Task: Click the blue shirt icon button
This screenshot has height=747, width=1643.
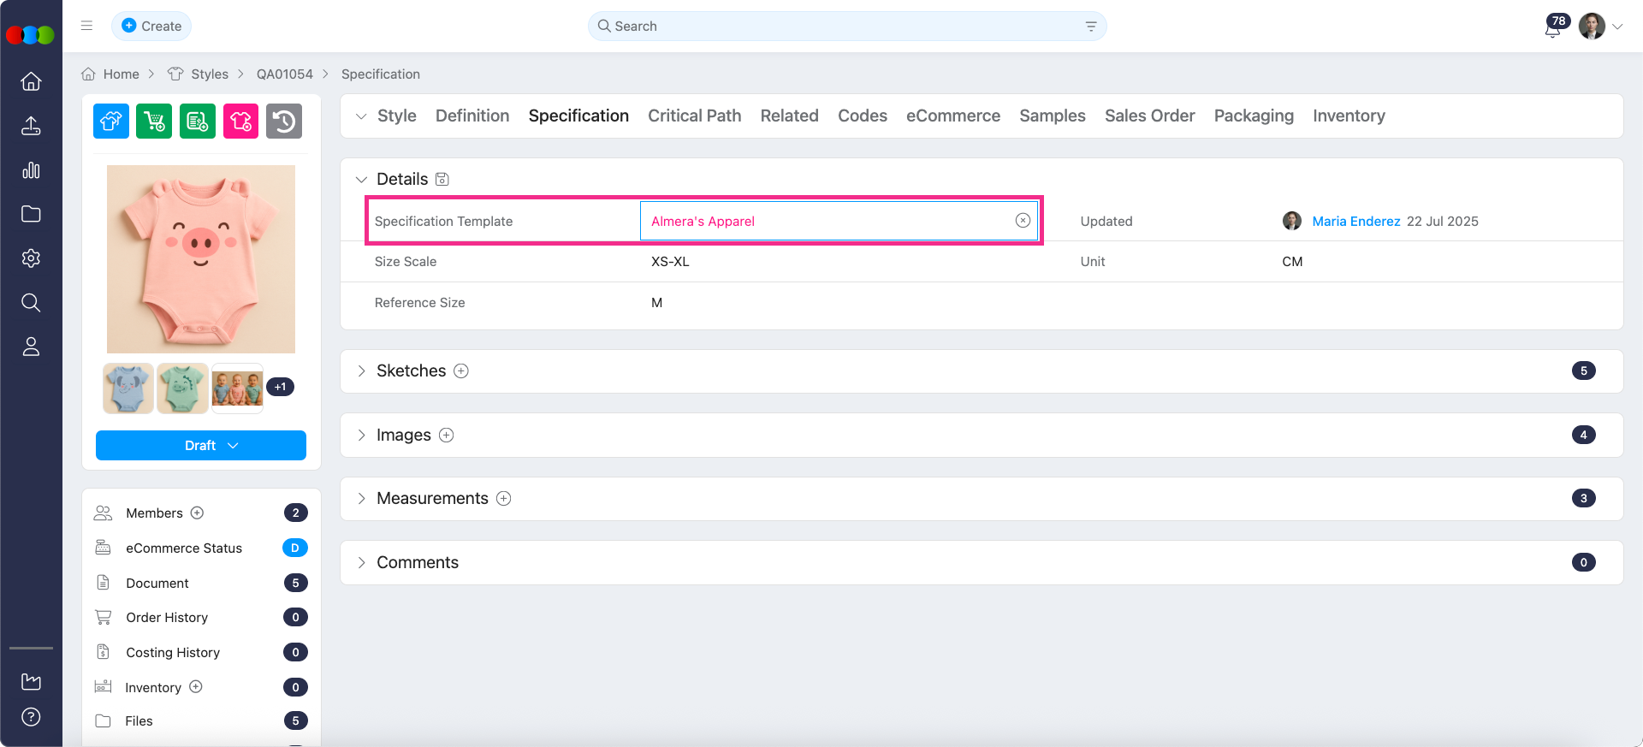Action: point(111,122)
